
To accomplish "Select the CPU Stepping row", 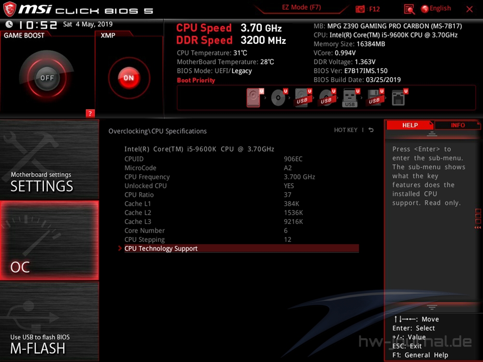I will 241,239.
